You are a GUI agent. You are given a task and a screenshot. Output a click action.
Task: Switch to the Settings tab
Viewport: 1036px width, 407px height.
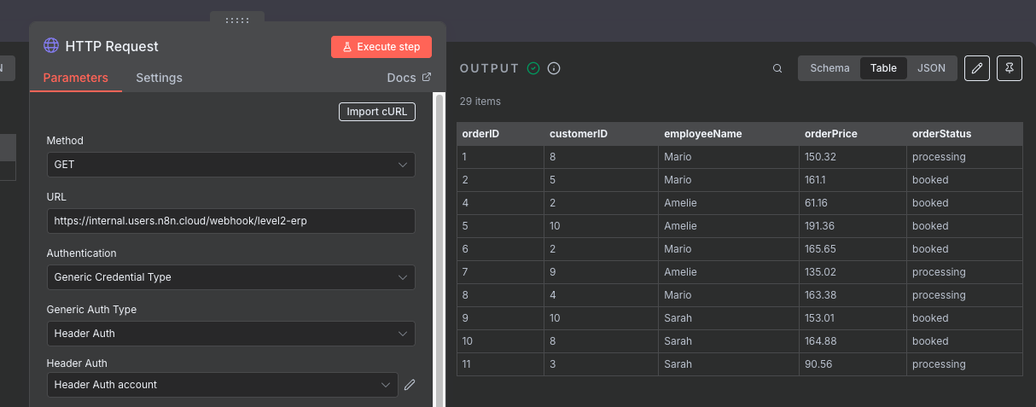coord(159,78)
